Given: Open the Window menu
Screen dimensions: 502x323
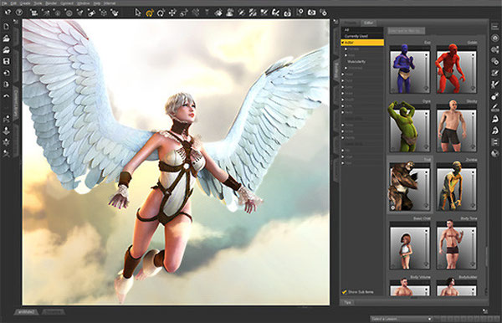Looking at the screenshot, I should (84, 3).
